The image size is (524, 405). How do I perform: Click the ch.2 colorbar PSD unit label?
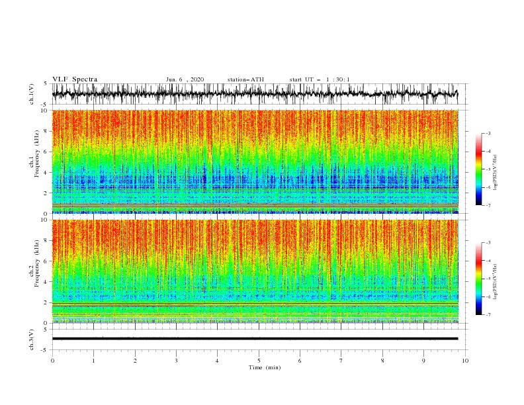pyautogui.click(x=495, y=281)
